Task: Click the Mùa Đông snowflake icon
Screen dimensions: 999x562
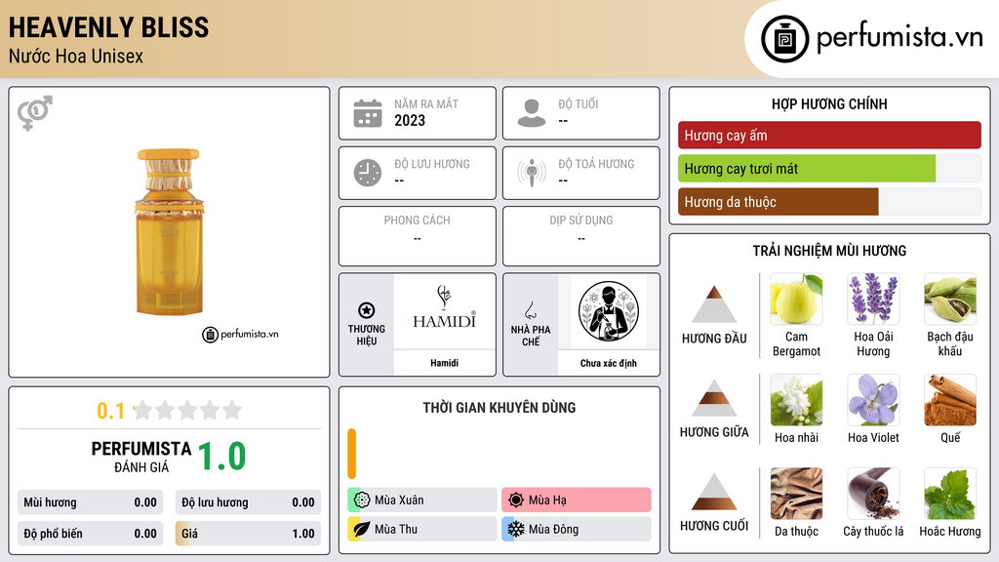Action: [516, 529]
